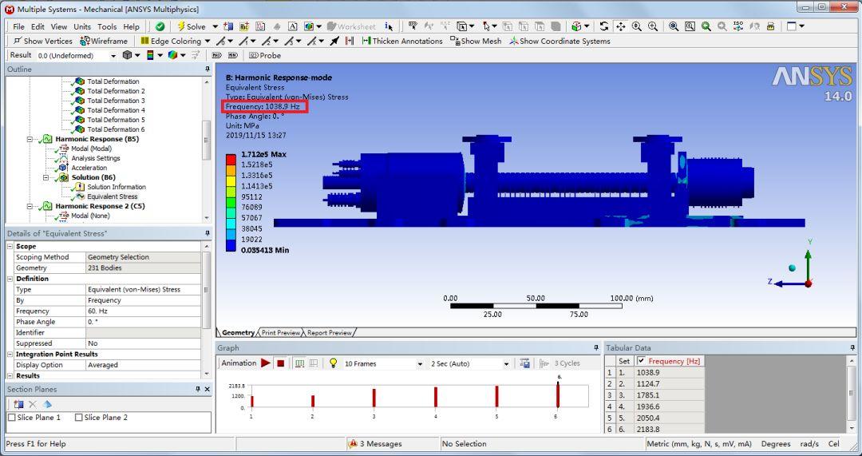Set the ISO isometric view
862x456 pixels.
[738, 26]
